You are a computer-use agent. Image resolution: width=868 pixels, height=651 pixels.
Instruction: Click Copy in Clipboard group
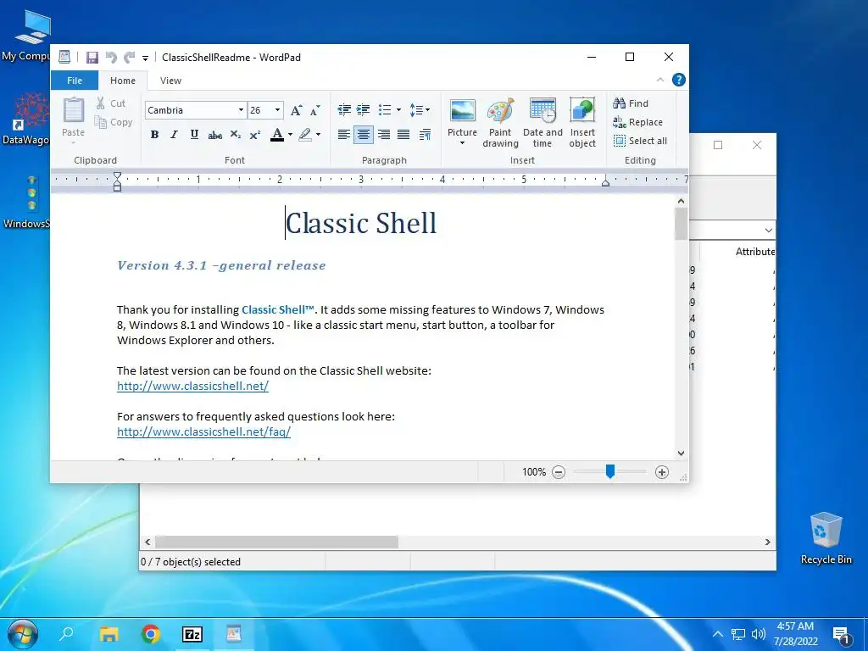pyautogui.click(x=114, y=122)
